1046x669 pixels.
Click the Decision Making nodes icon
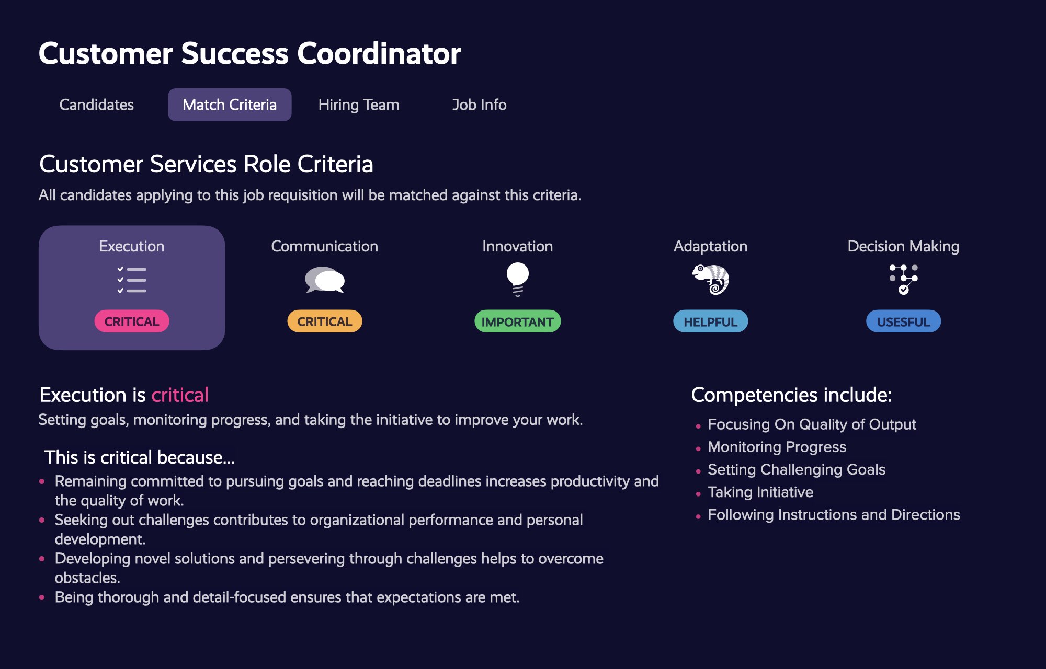tap(903, 280)
